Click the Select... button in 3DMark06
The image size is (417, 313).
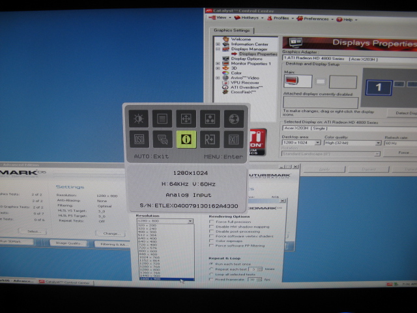tap(33, 231)
